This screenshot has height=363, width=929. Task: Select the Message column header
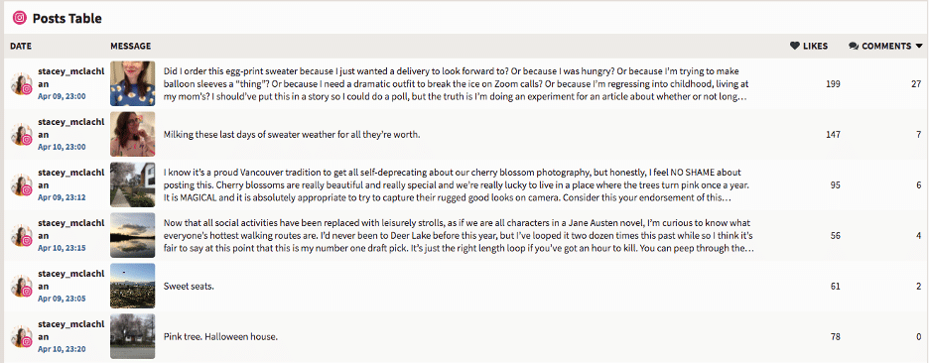[130, 46]
